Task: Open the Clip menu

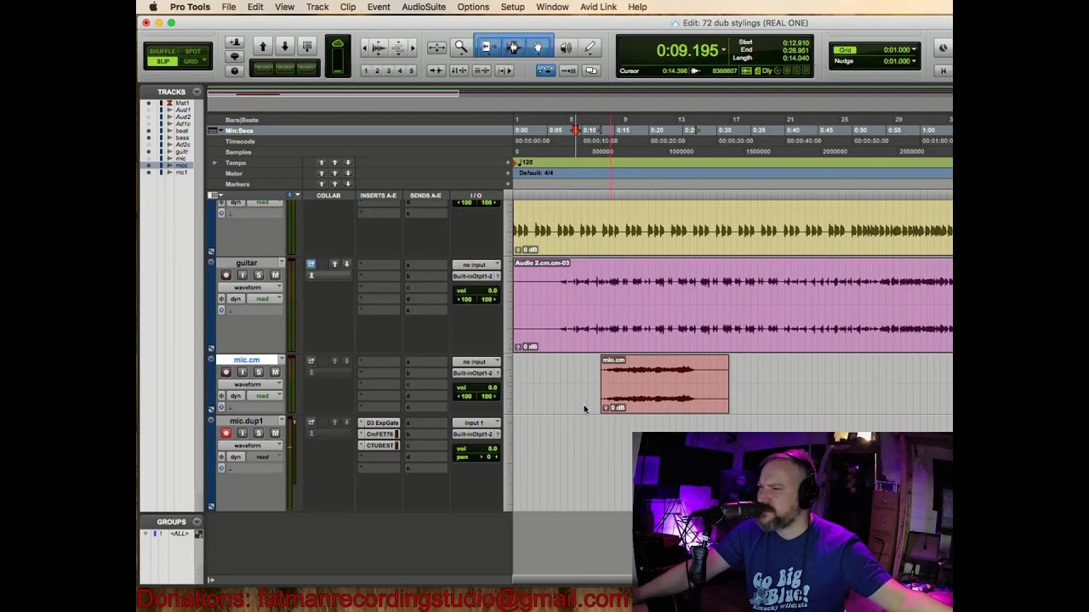Action: click(x=348, y=7)
